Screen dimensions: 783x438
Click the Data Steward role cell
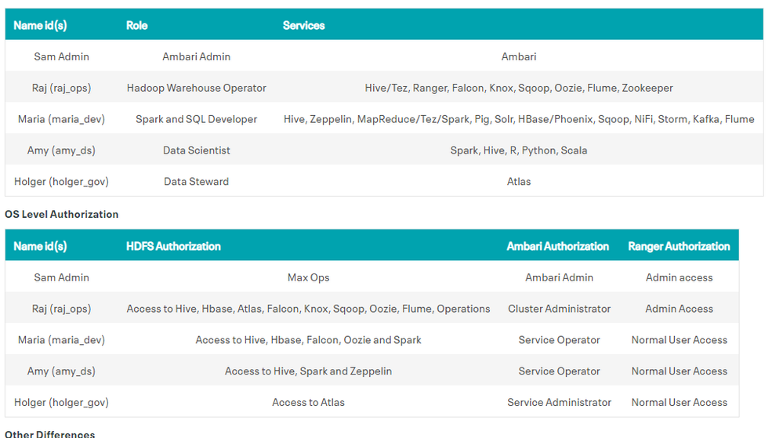click(x=197, y=181)
